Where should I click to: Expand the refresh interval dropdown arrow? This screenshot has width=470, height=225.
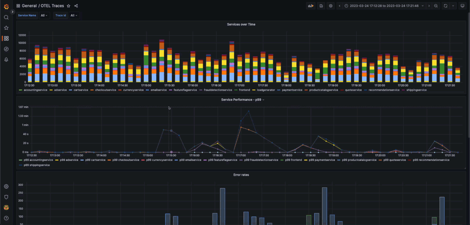click(453, 6)
